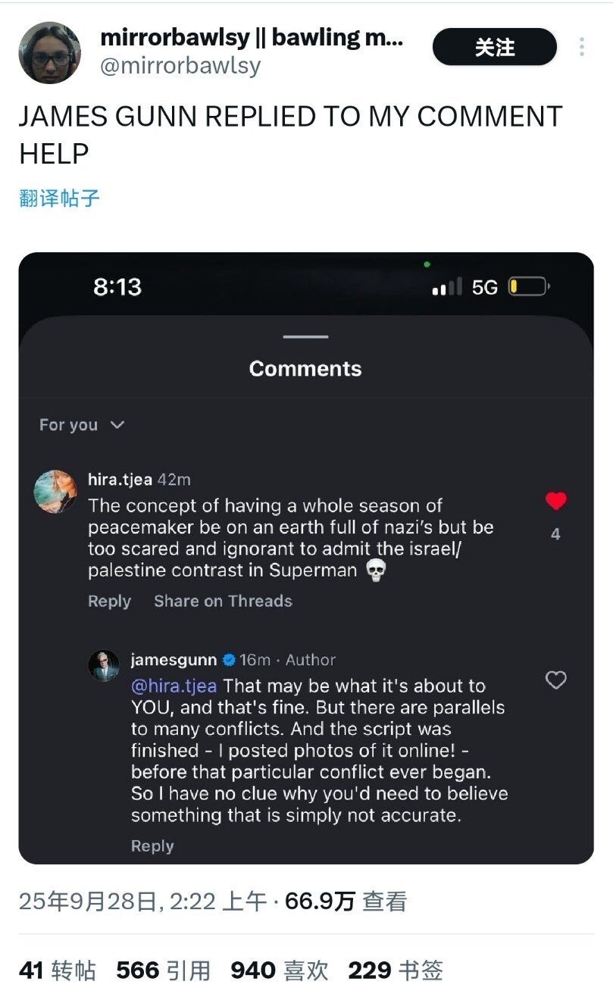Unlike hira.tjea's comment with red heart
The width and height of the screenshot is (613, 997).
click(555, 501)
